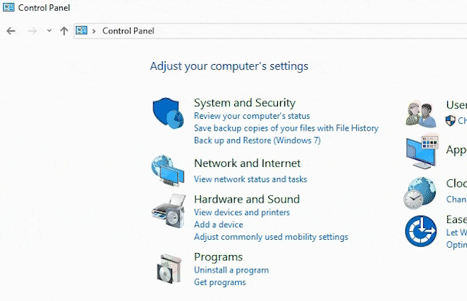This screenshot has width=467, height=301.
Task: Open Review your computer's status link
Action: [252, 116]
